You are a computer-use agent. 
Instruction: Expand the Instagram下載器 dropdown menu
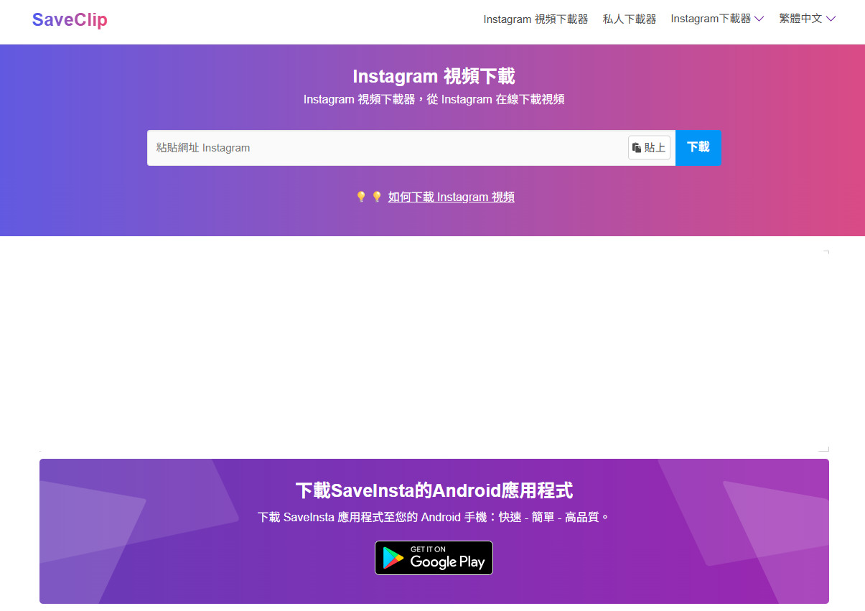click(x=717, y=19)
